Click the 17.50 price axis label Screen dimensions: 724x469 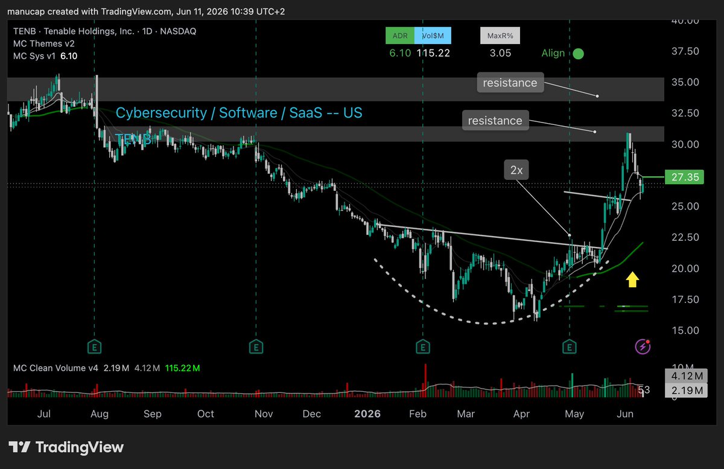[684, 300]
